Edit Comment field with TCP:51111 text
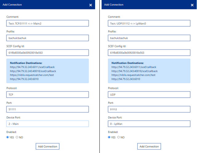The height and width of the screenshot is (153, 197). click(x=47, y=23)
